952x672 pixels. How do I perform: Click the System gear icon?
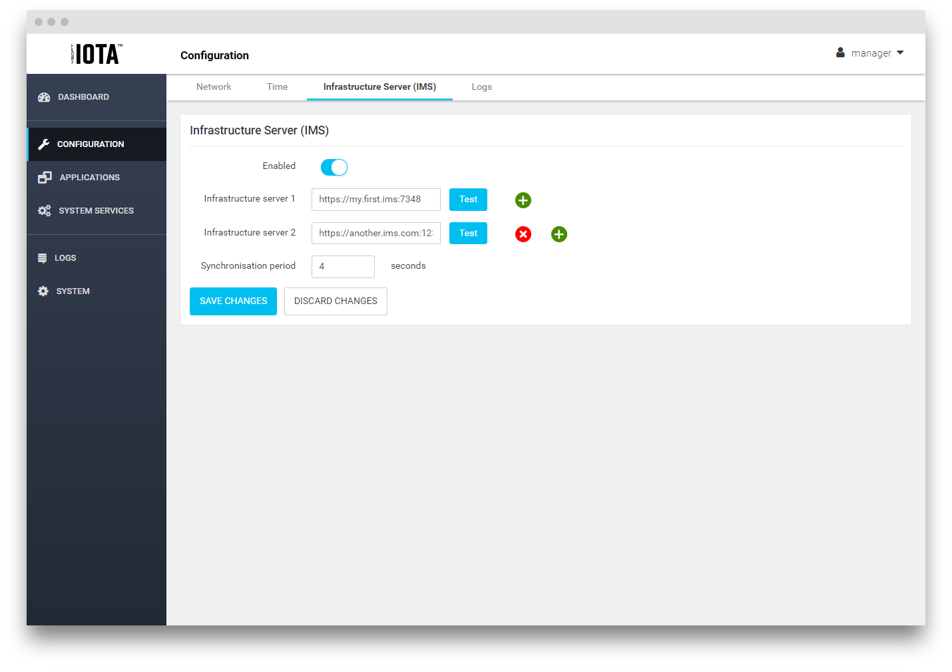pyautogui.click(x=43, y=291)
